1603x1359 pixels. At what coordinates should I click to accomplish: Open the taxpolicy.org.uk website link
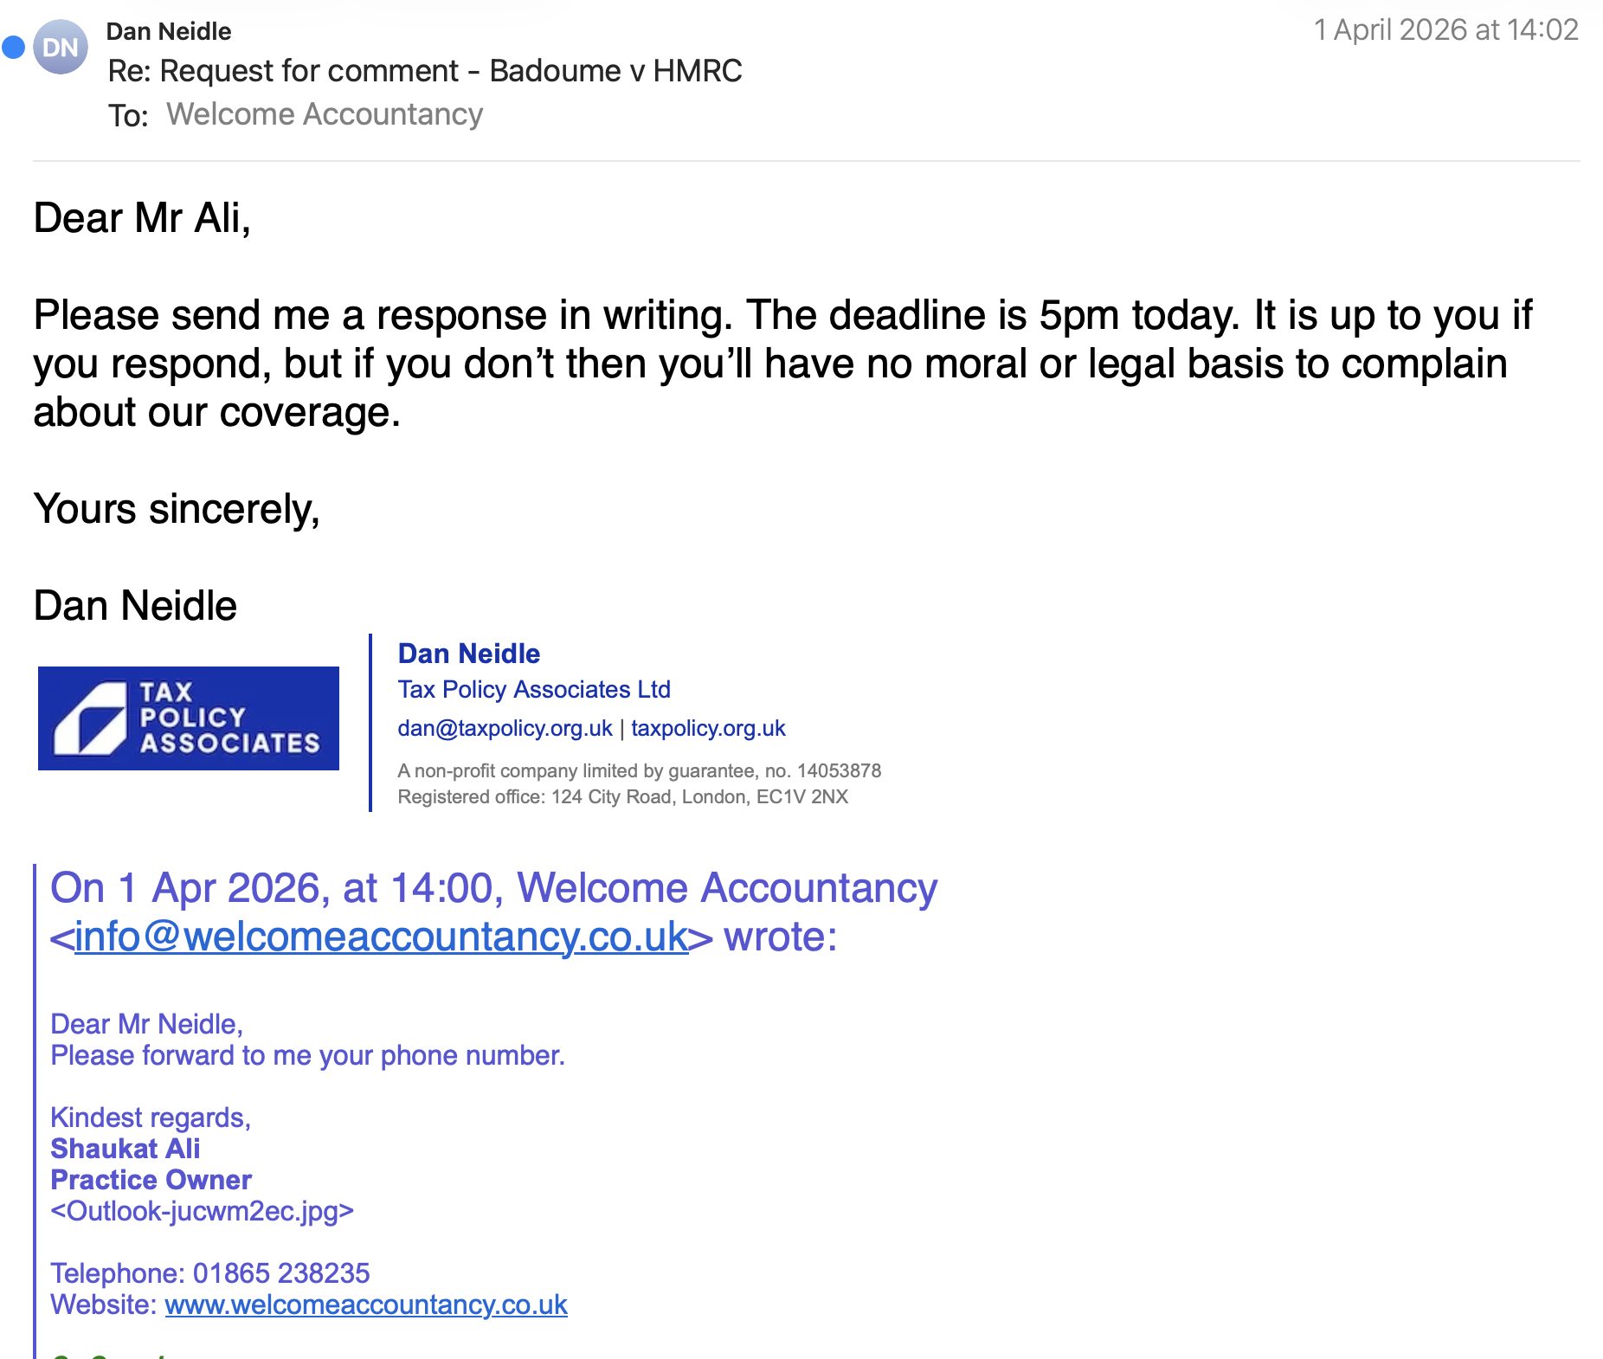707,728
